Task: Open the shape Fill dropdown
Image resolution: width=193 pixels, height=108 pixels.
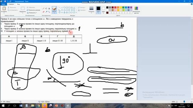Action: (82, 10)
